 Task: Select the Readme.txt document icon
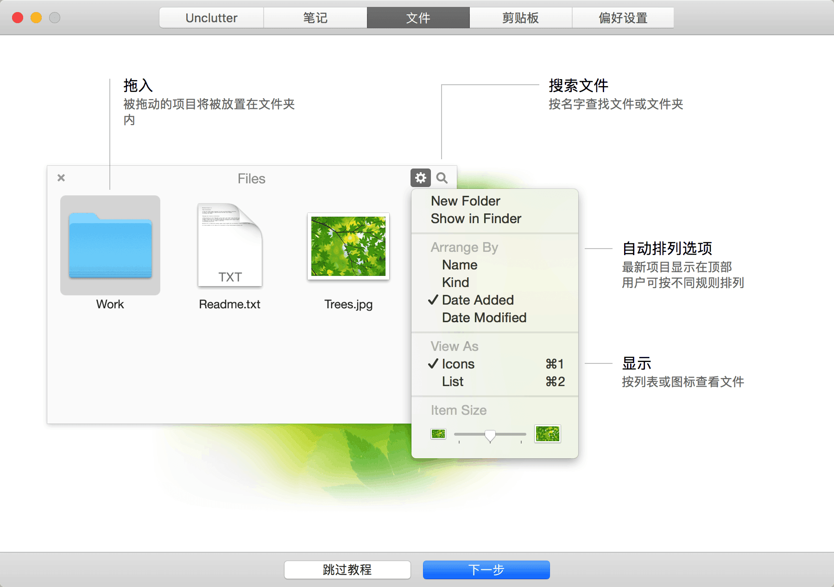coord(230,245)
